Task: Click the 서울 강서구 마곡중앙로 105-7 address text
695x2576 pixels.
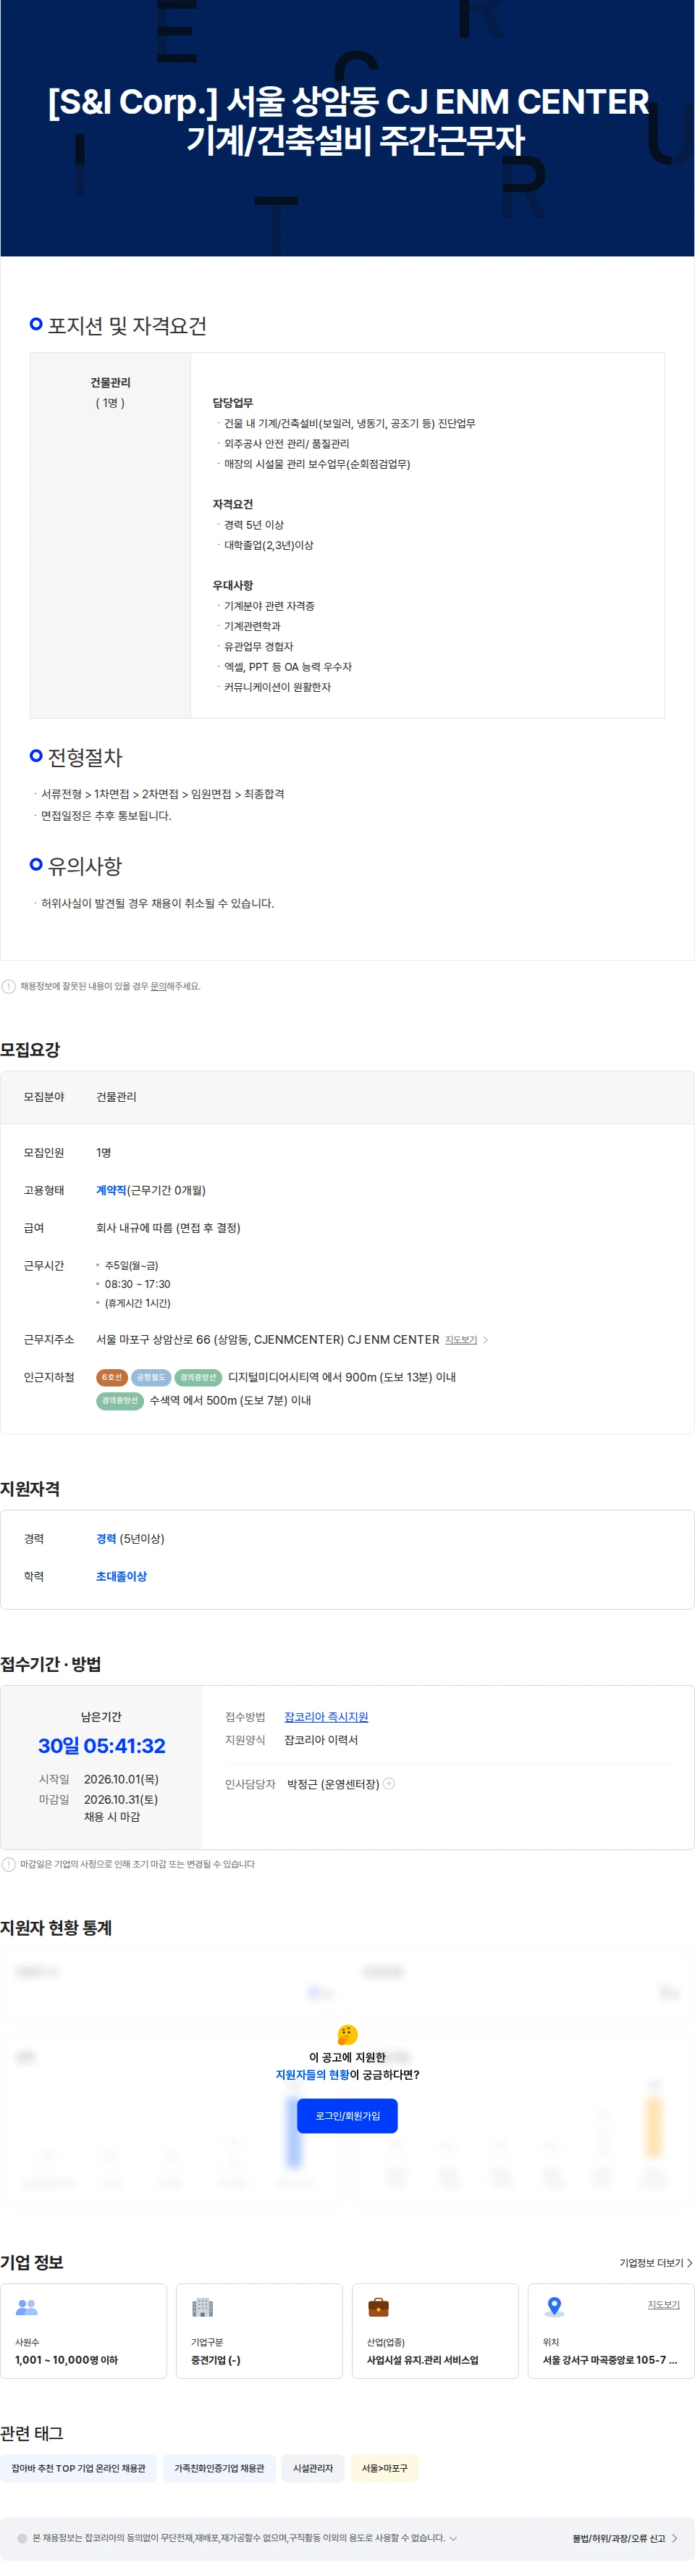Action: (x=610, y=2360)
